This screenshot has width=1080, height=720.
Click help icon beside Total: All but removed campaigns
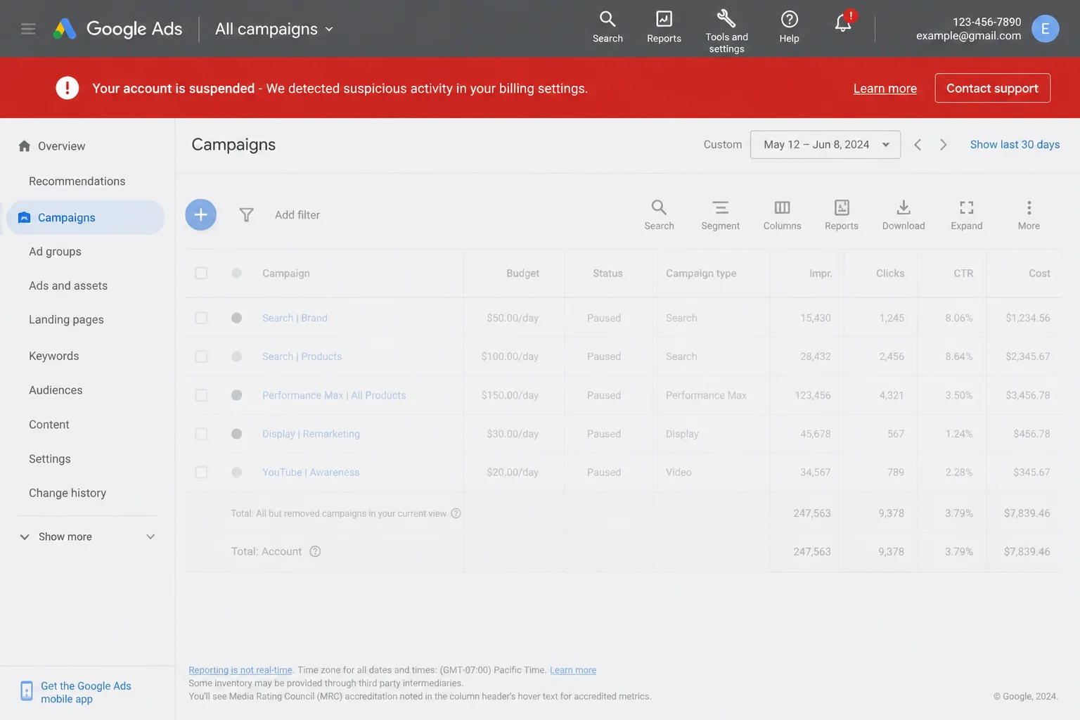coord(456,513)
